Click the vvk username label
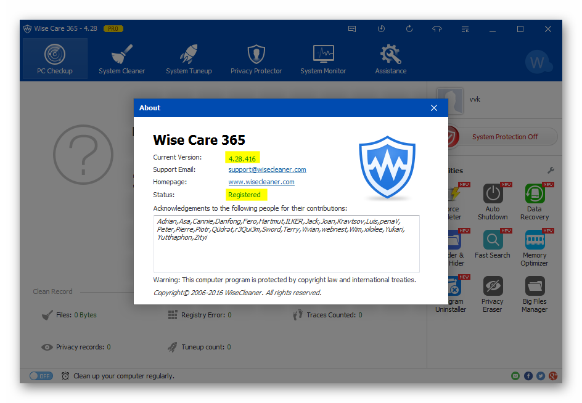 (x=475, y=99)
